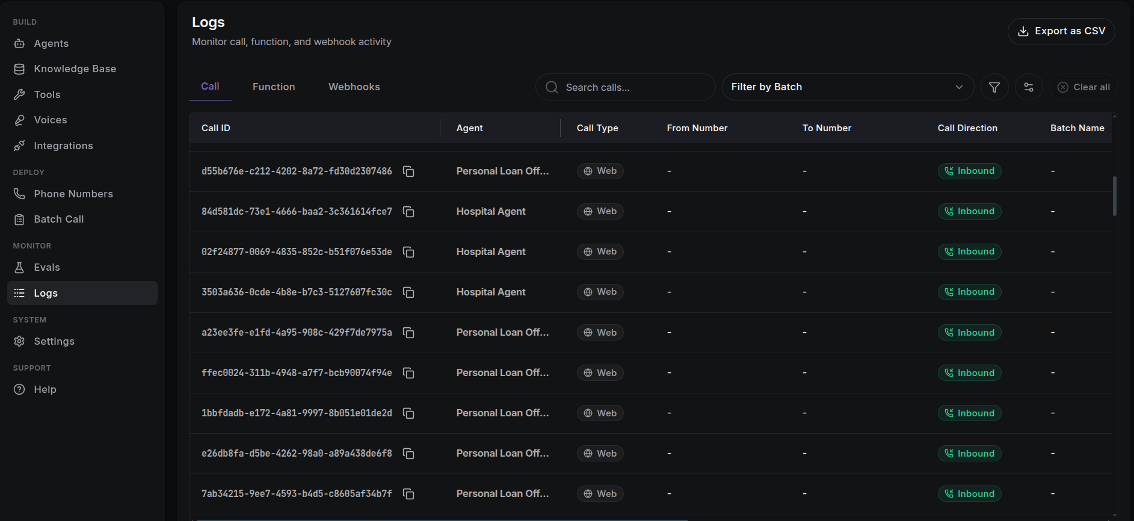Image resolution: width=1134 pixels, height=521 pixels.
Task: Open Settings page
Action: [82, 341]
